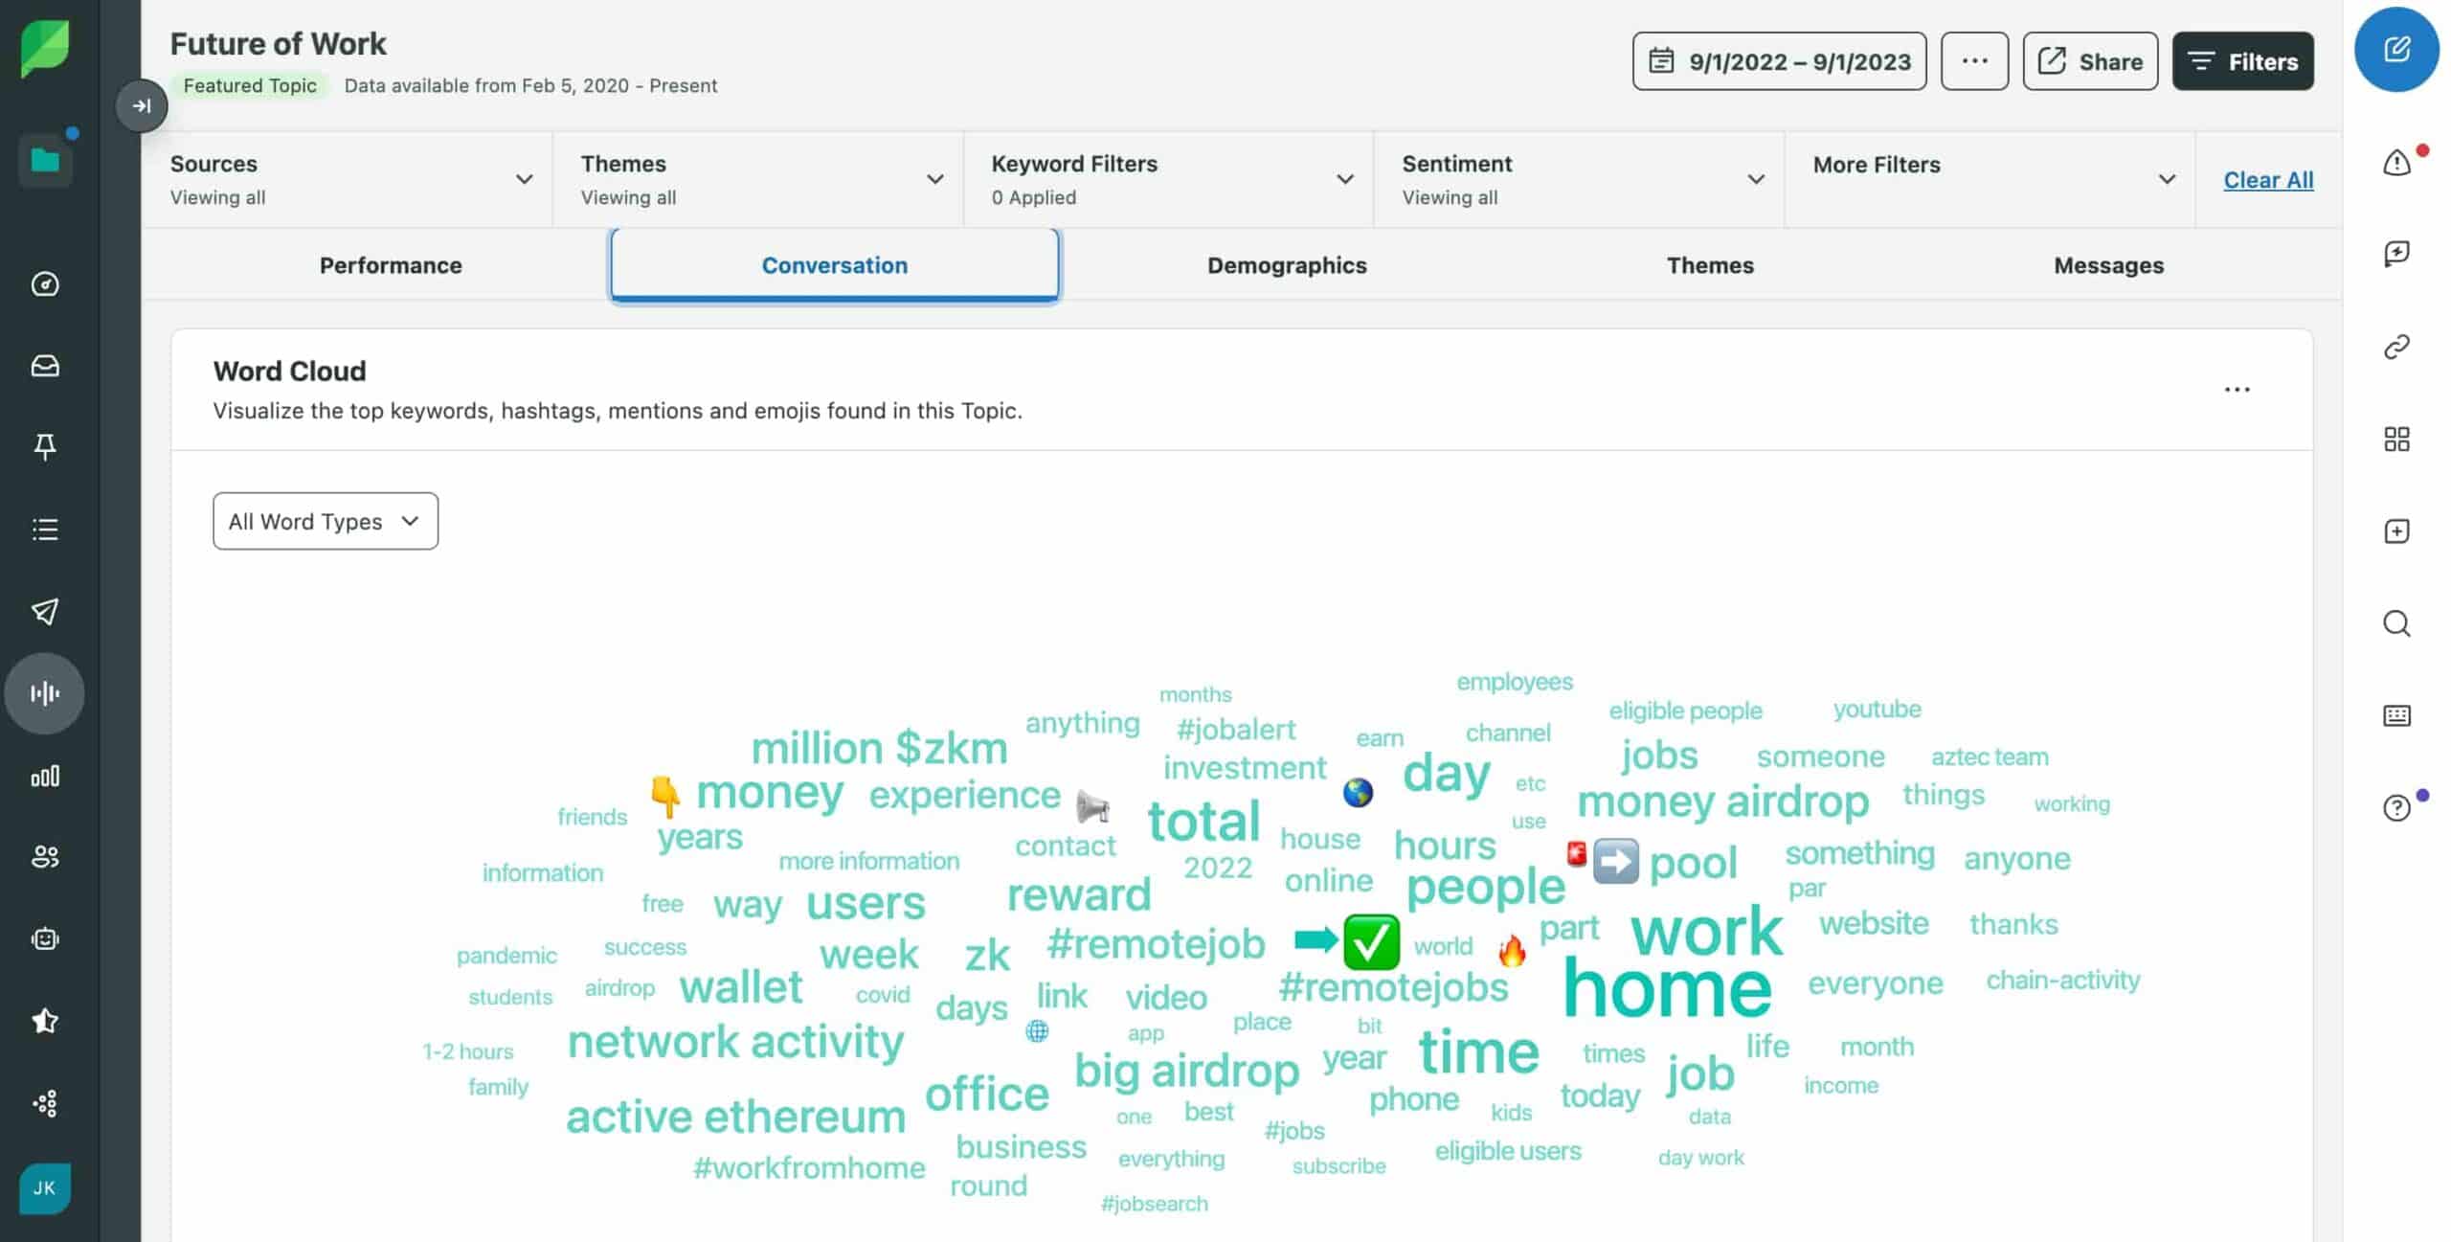Open the Smart Inbox icon
This screenshot has height=1242, width=2451.
(x=44, y=366)
